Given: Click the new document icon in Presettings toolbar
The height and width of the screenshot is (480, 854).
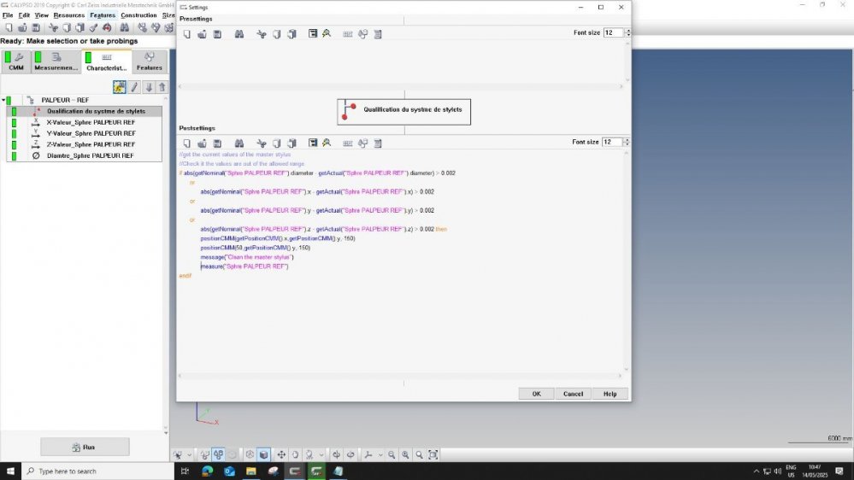Looking at the screenshot, I should tap(186, 34).
